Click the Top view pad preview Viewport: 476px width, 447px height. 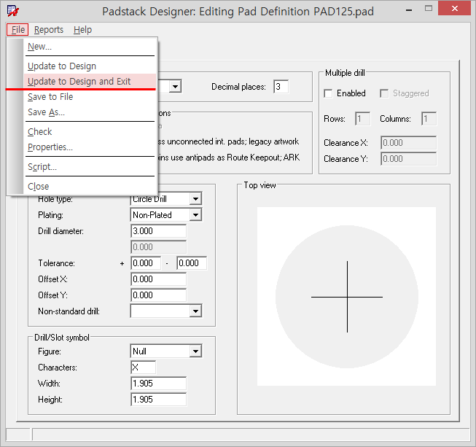coord(347,297)
